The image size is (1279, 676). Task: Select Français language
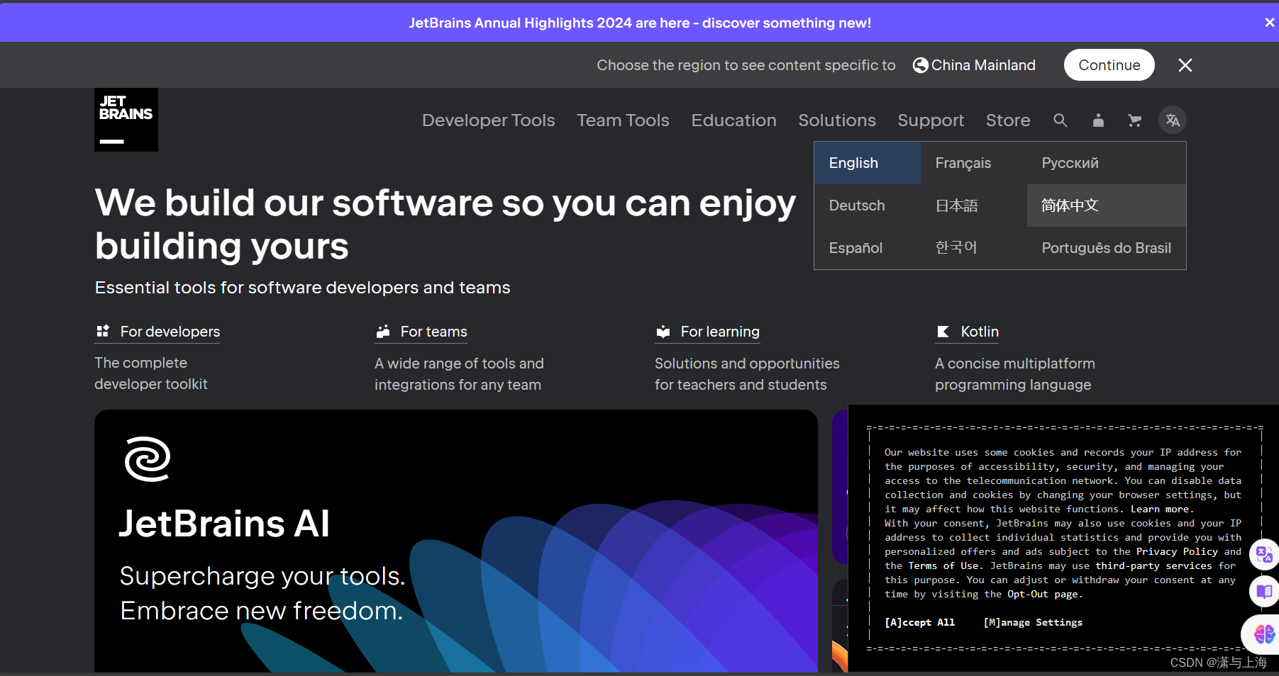pos(974,163)
